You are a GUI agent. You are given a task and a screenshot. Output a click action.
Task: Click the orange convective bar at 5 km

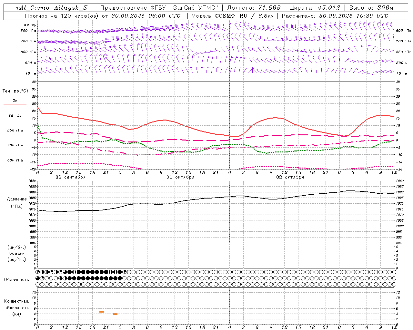tap(102, 312)
